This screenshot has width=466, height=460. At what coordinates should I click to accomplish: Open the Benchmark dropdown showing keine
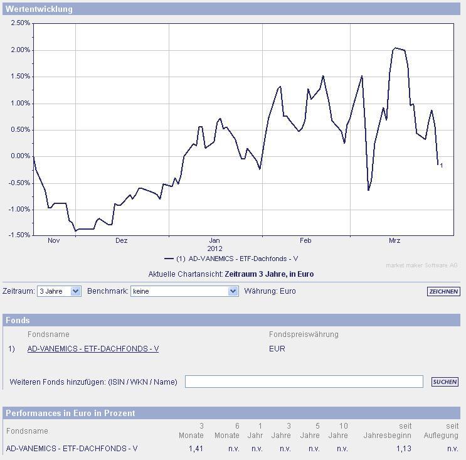[184, 291]
